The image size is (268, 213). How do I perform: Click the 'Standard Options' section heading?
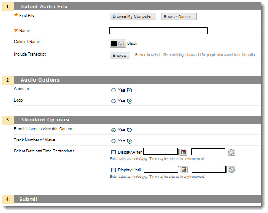45,120
